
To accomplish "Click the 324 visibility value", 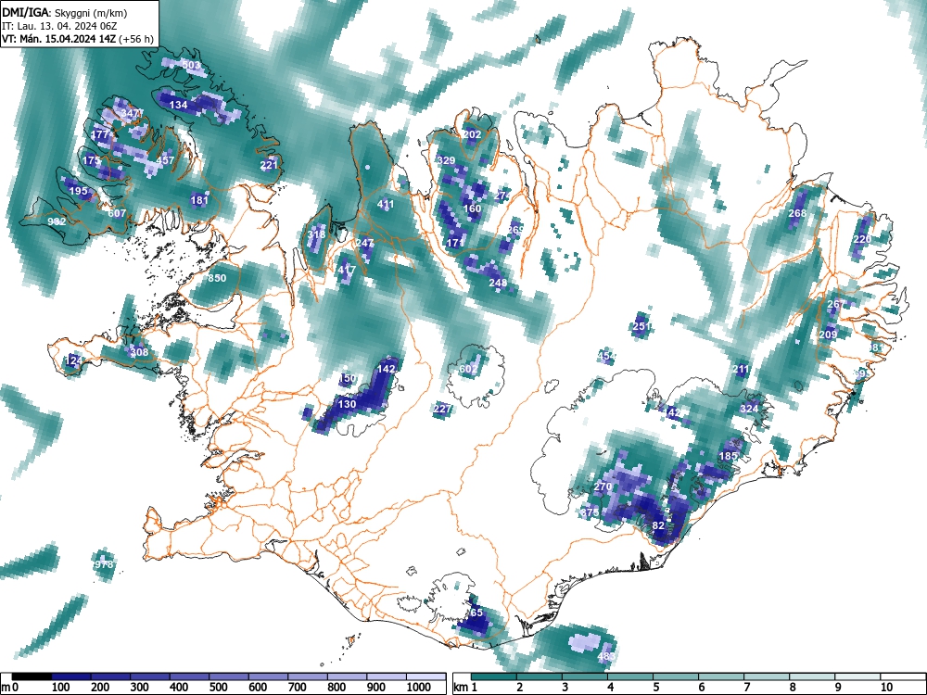I will (x=750, y=408).
